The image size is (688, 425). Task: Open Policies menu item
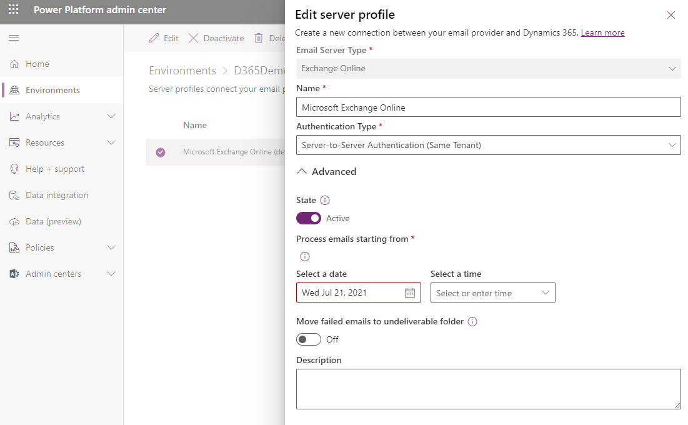[61, 247]
